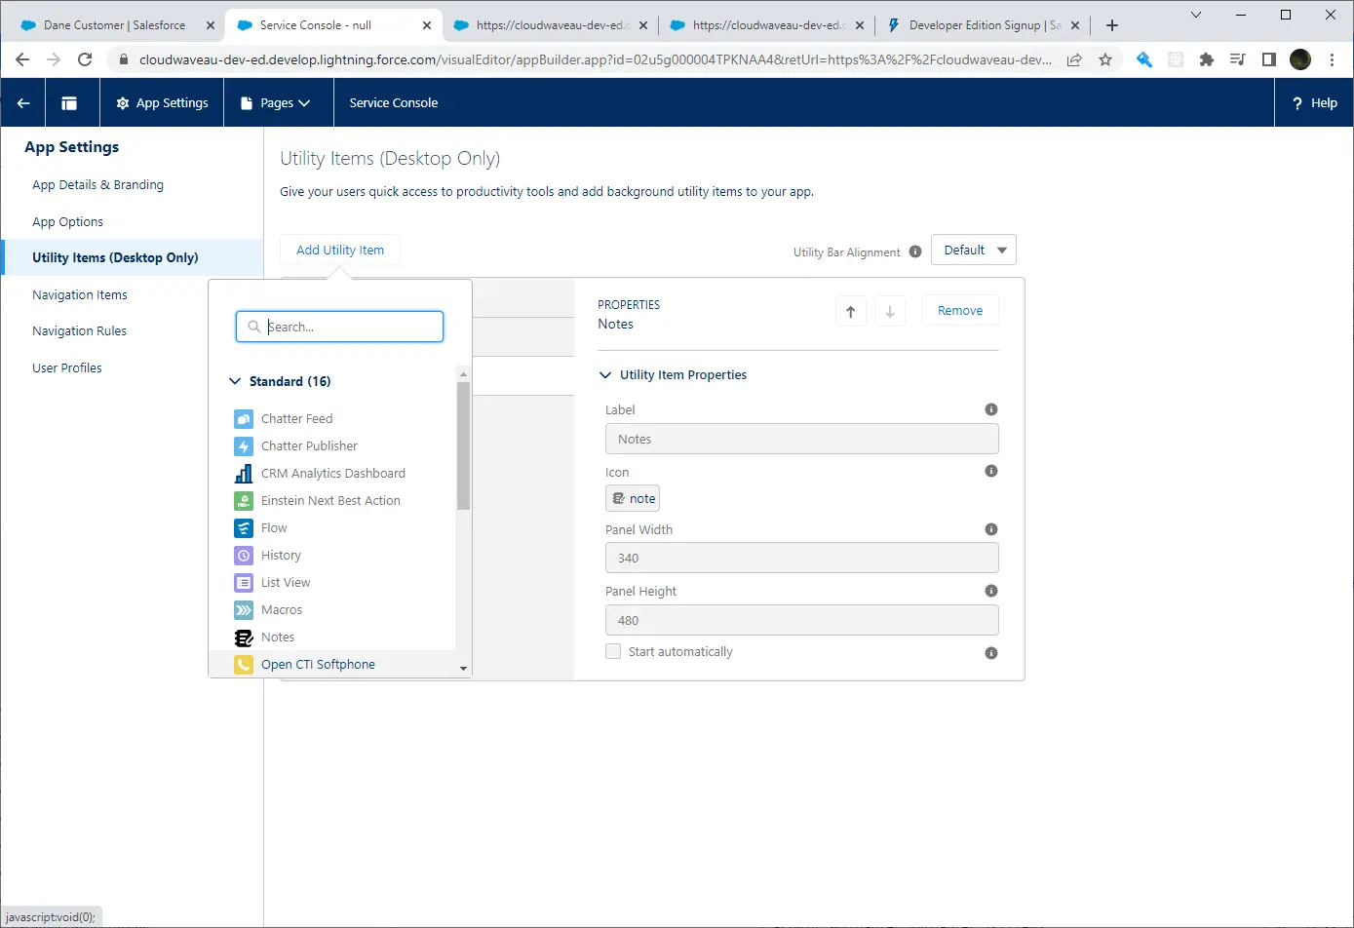Pick the Flow component icon
1354x928 pixels.
click(x=244, y=528)
